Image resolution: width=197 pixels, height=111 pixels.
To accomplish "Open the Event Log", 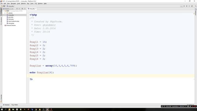I will pos(191,105).
